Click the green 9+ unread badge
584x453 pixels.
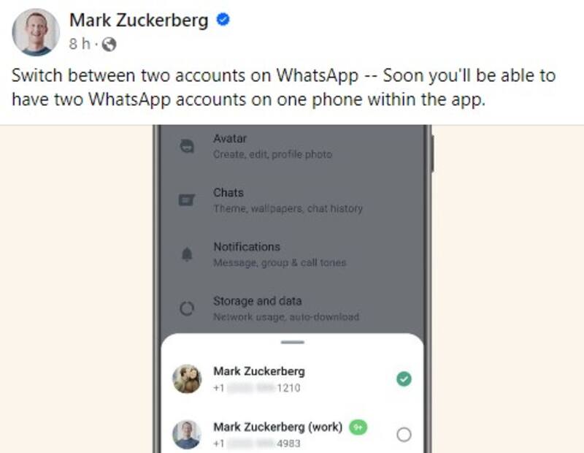click(x=358, y=426)
